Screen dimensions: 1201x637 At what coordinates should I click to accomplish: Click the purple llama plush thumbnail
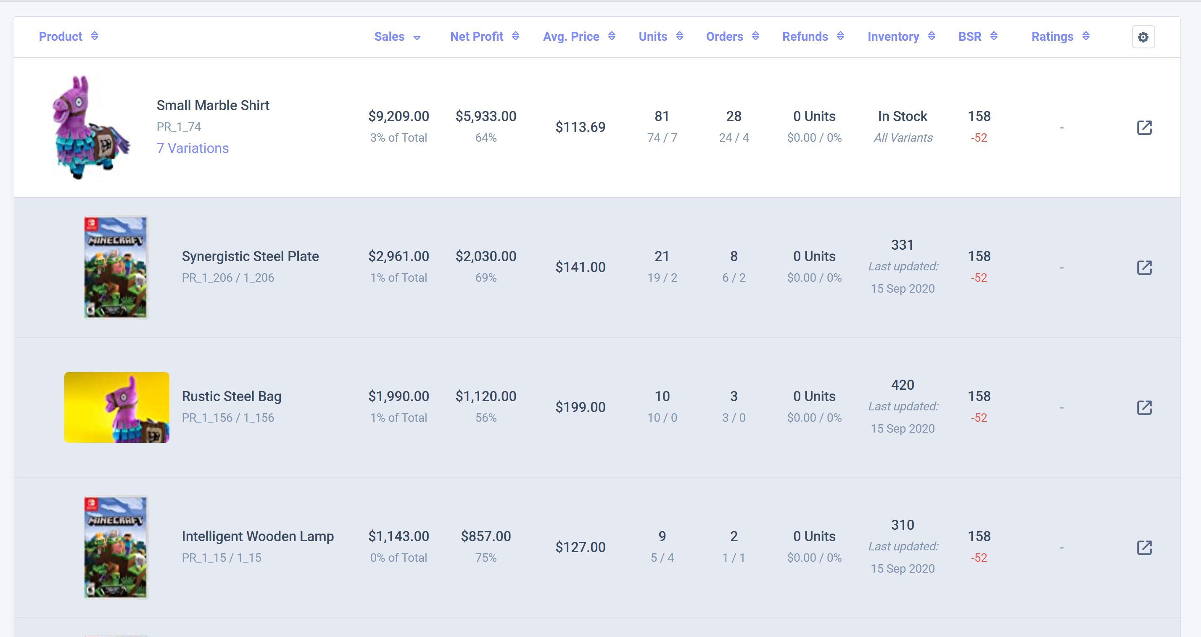tap(90, 127)
